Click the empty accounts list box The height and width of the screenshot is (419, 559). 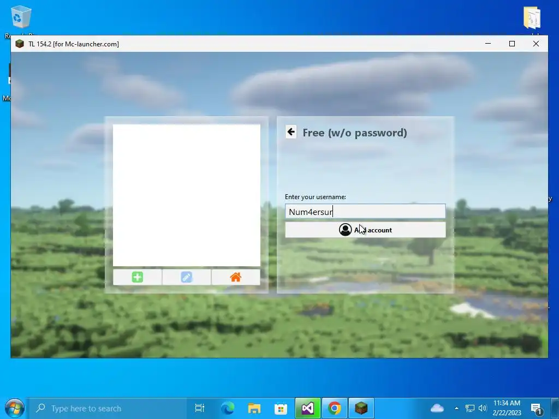pos(187,195)
